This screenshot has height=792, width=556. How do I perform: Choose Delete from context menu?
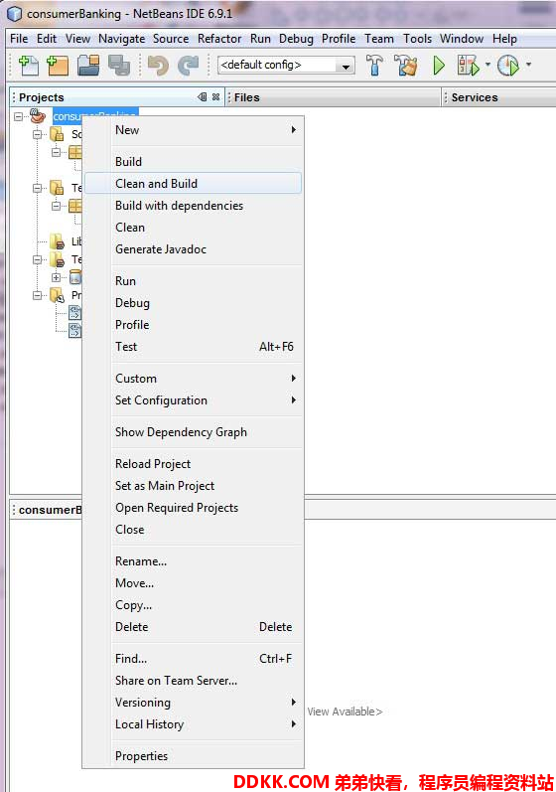194,627
